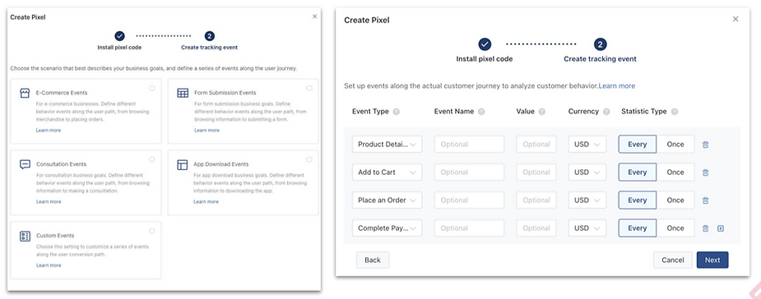
Task: Open Learn more link under Form Submission Events
Action: click(x=206, y=131)
